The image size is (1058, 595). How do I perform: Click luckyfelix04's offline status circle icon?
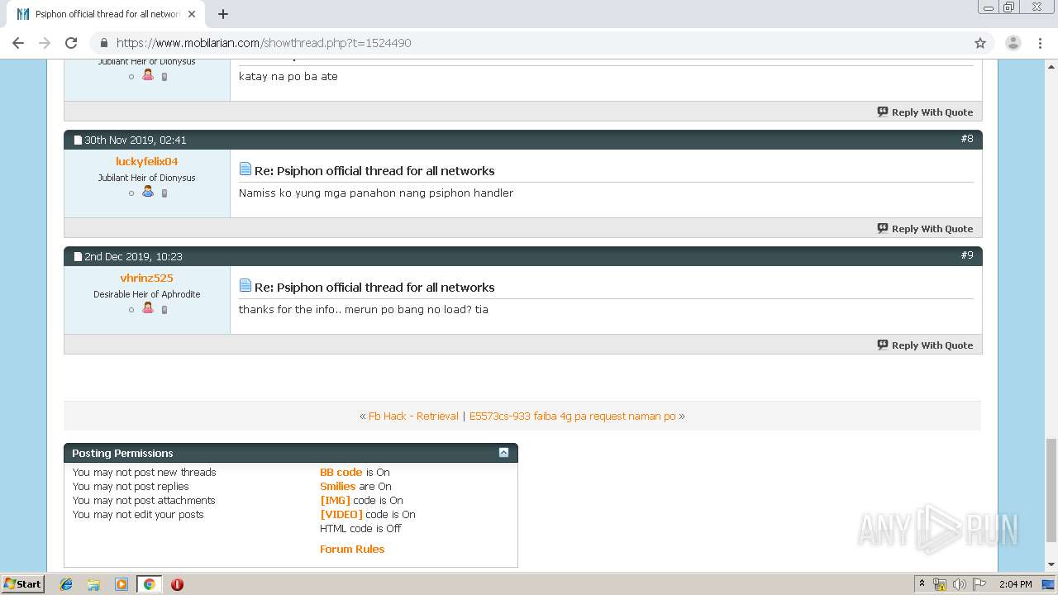click(131, 193)
